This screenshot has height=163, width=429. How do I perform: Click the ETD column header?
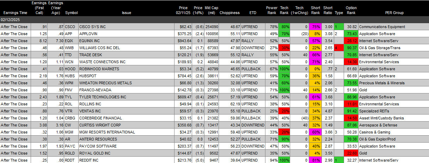[253, 13]
